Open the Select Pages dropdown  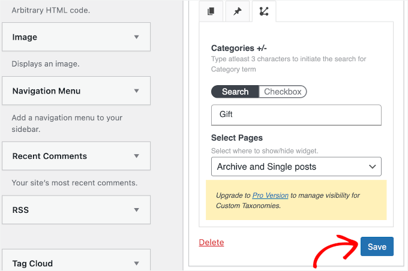296,167
